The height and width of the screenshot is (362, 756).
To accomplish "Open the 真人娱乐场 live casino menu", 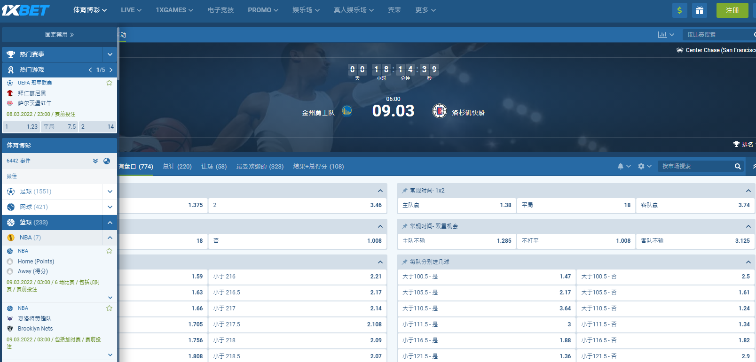I will pyautogui.click(x=354, y=10).
